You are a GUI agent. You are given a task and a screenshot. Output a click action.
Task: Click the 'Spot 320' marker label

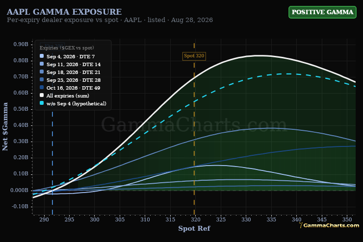coord(194,56)
